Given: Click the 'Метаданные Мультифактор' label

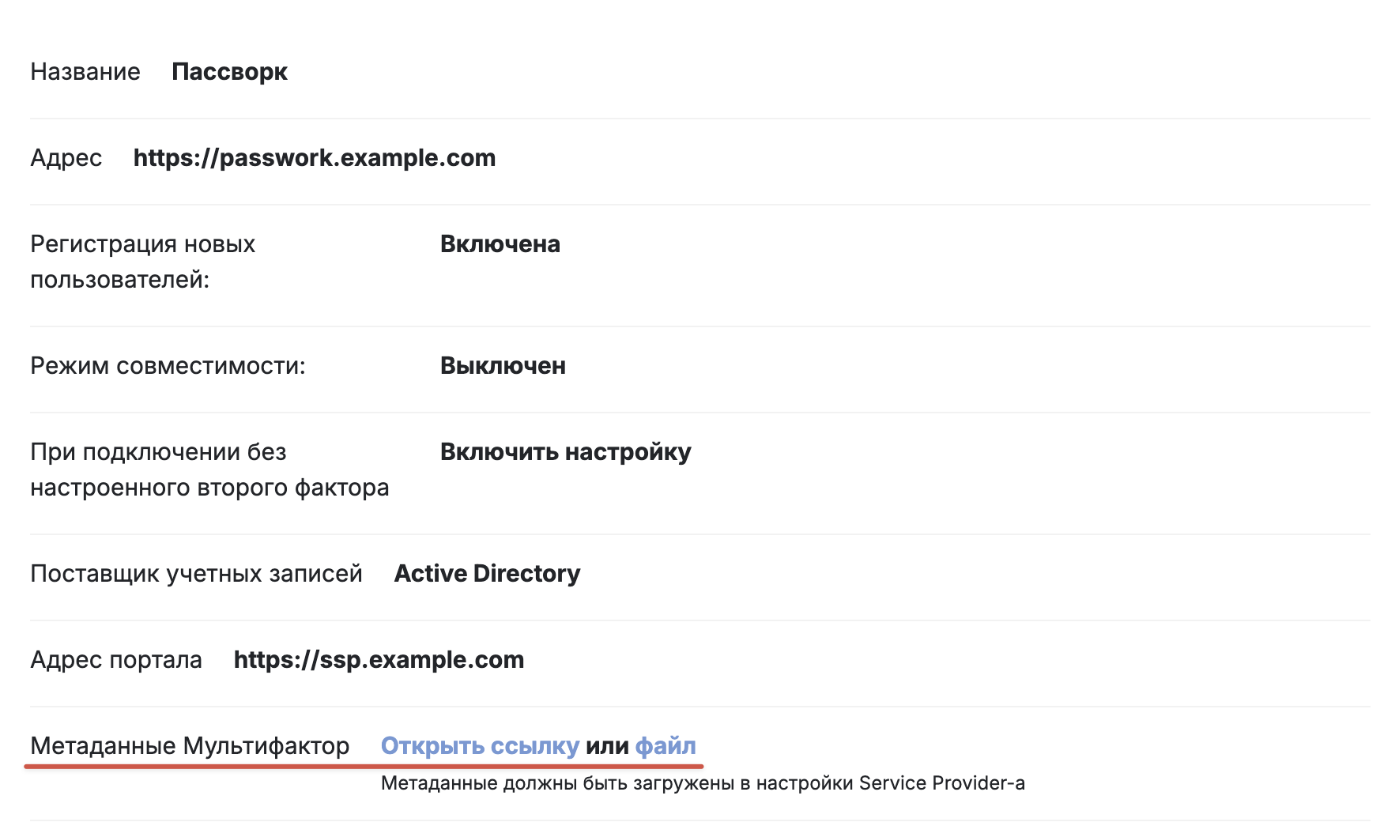Looking at the screenshot, I should point(190,746).
